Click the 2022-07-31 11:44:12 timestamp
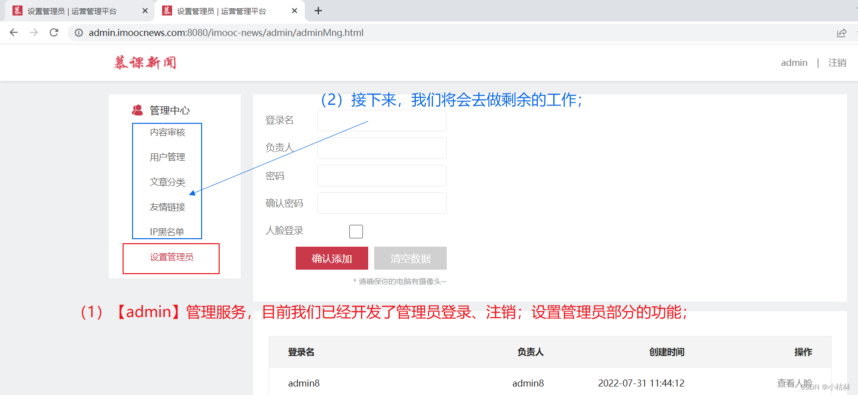The image size is (858, 395). [x=641, y=383]
